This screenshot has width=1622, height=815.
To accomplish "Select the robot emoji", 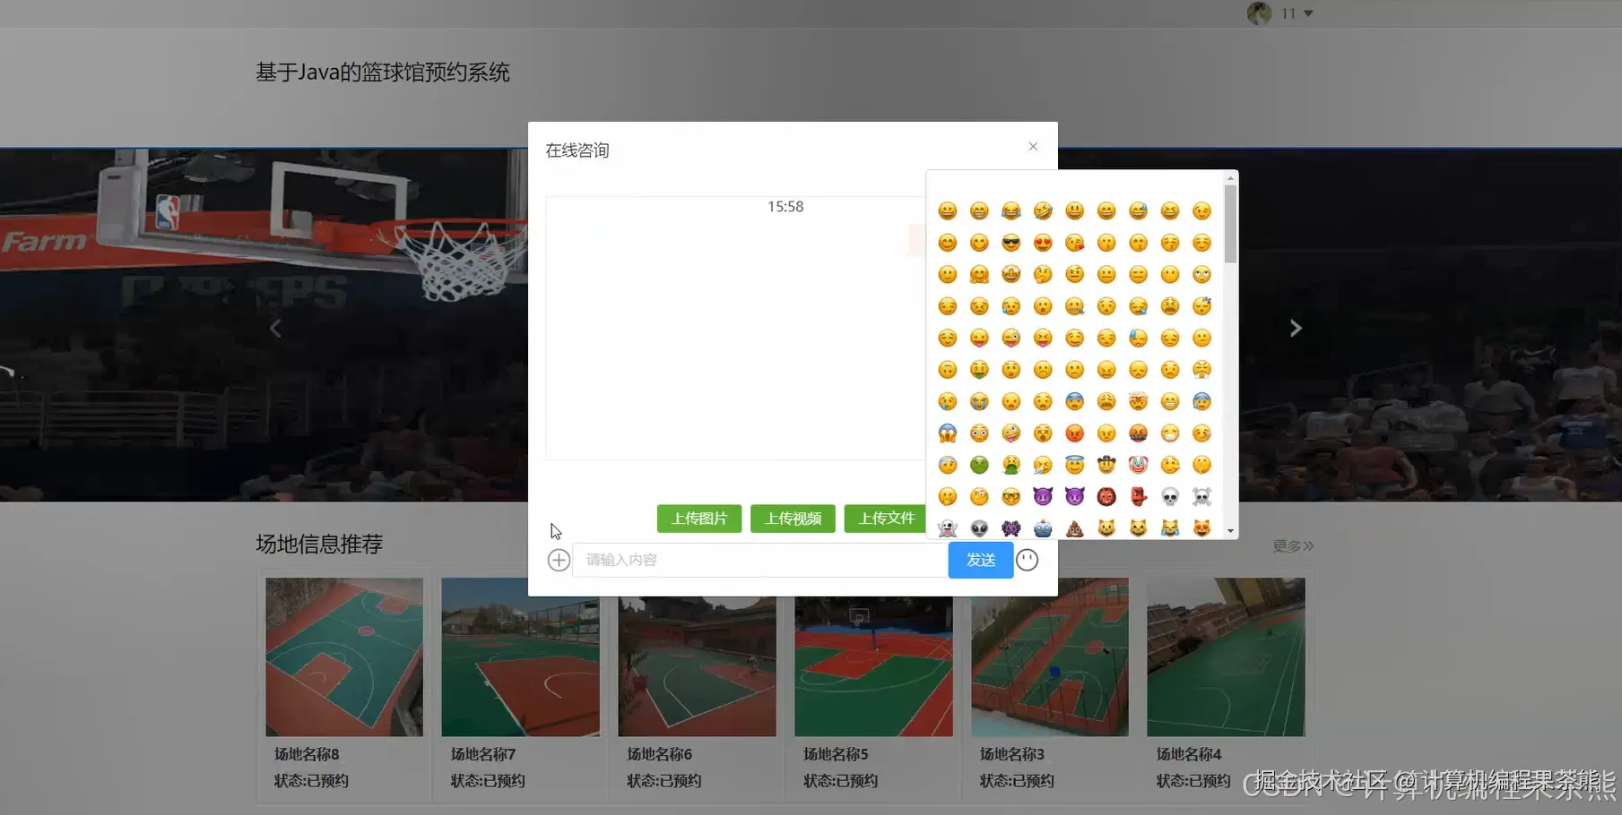I will point(1043,528).
